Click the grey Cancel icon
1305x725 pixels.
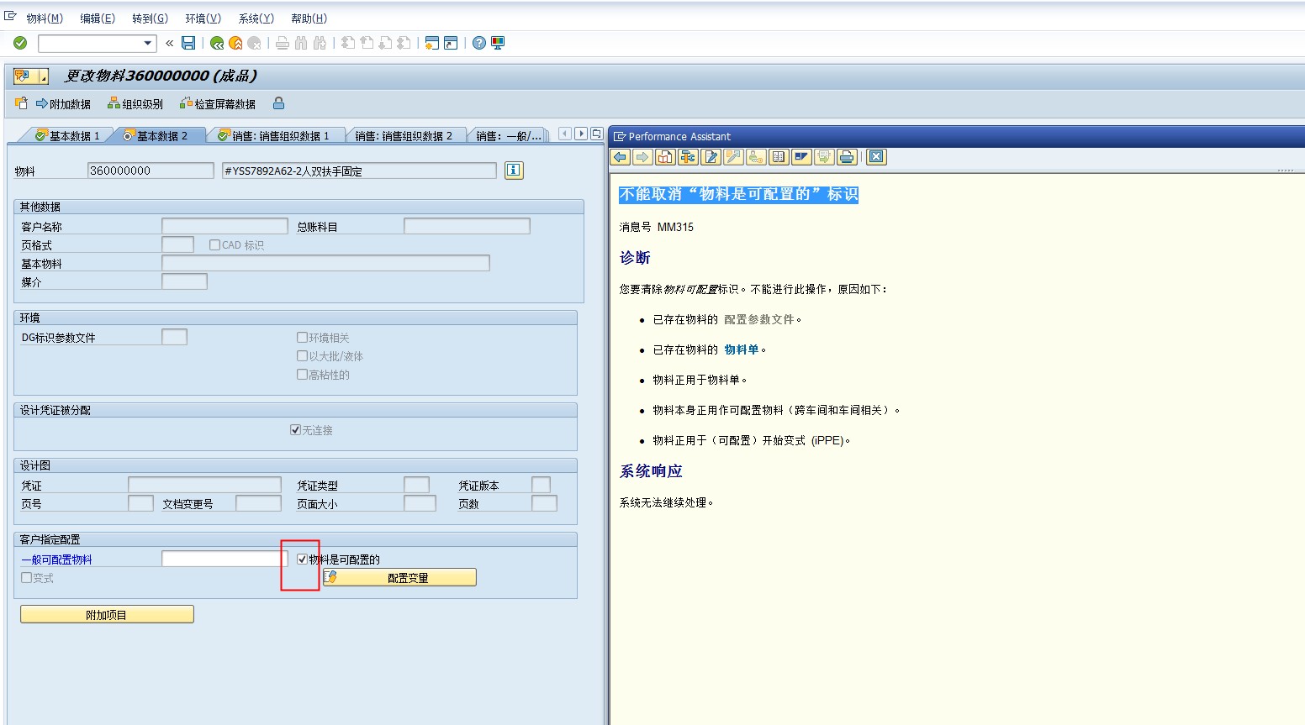click(x=254, y=43)
